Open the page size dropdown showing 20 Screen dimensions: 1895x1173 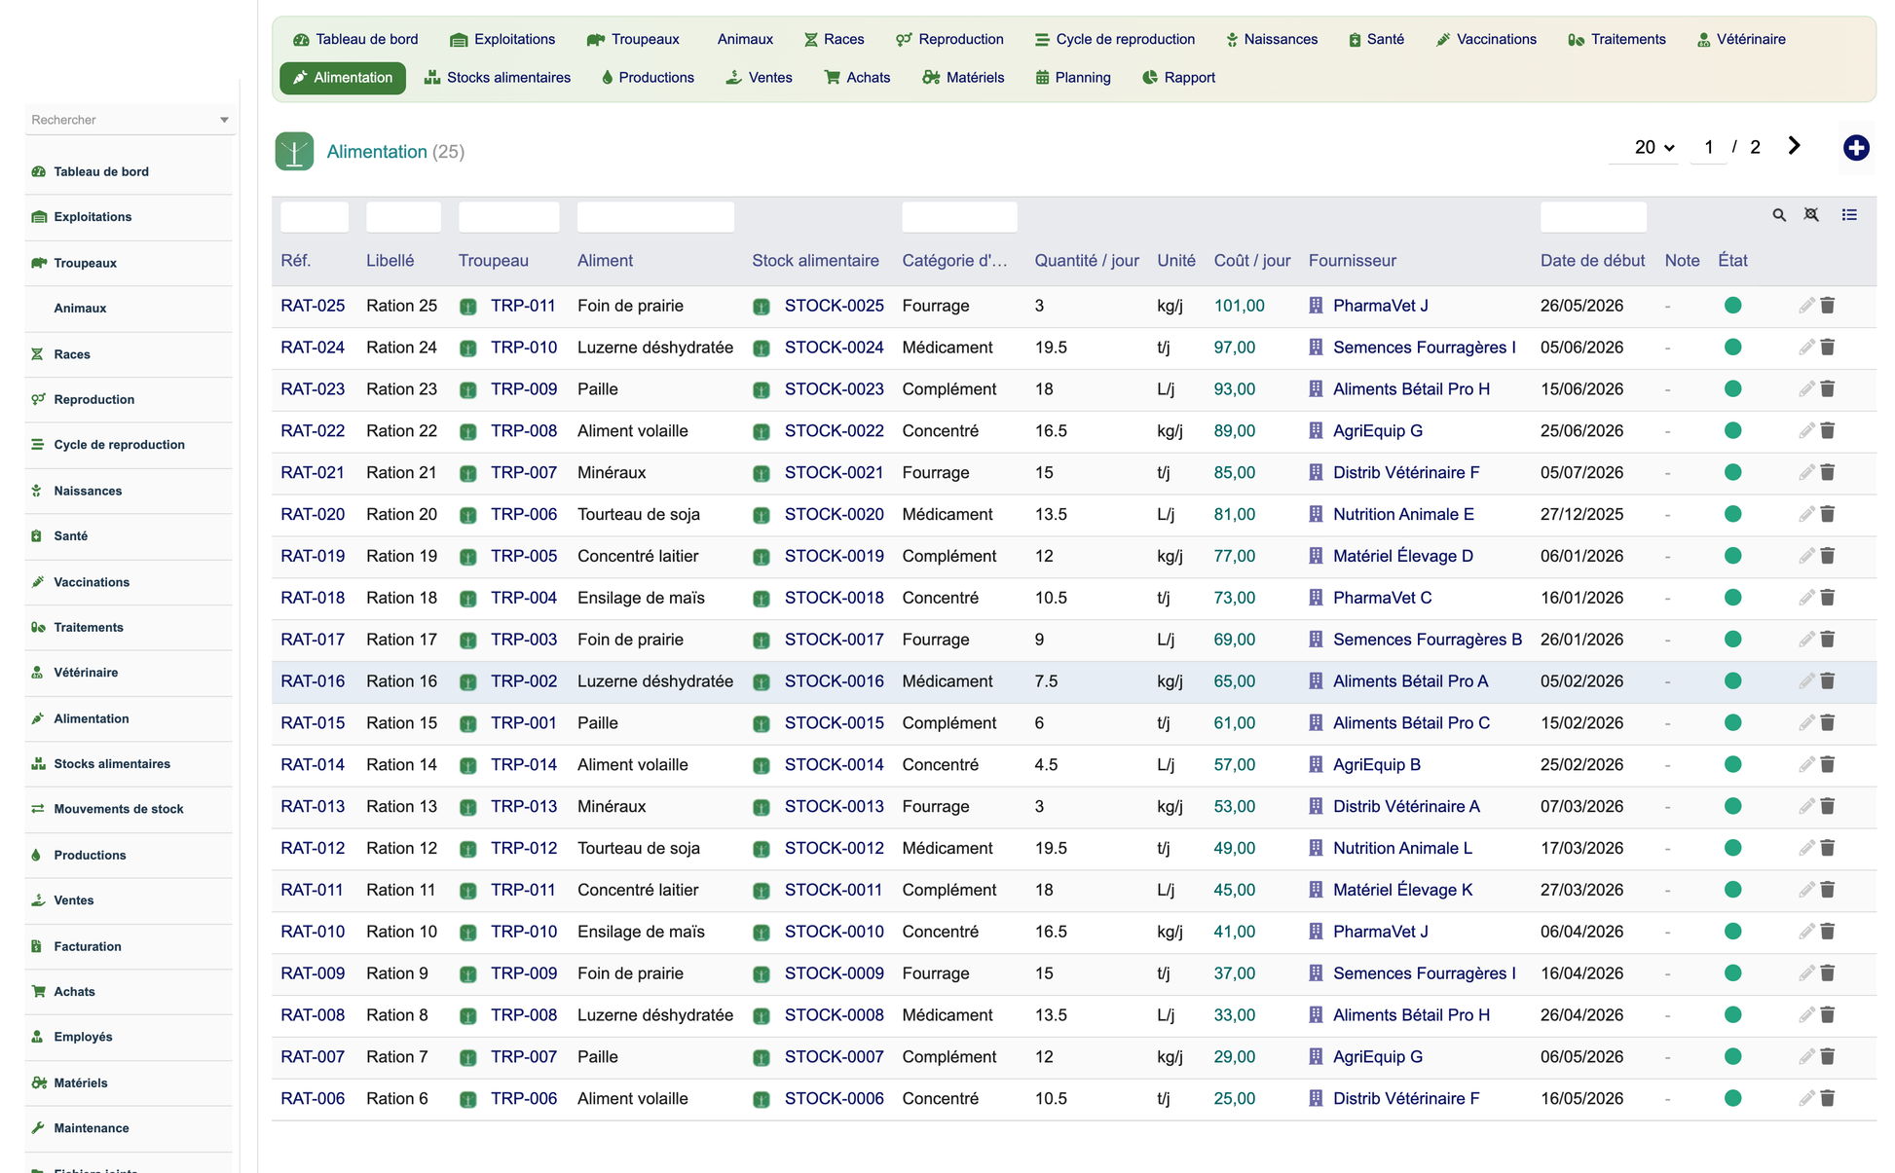coord(1653,147)
